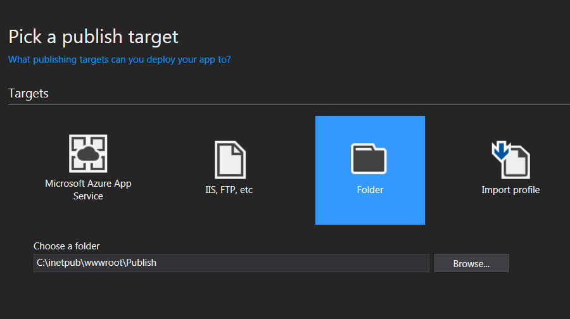The image size is (570, 319).
Task: Click the Browse... button
Action: tap(471, 263)
